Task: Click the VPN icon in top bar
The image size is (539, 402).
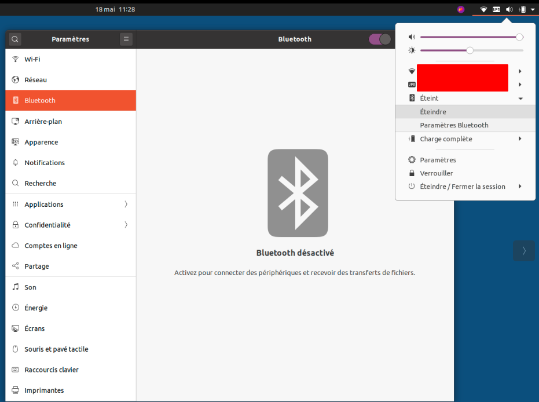Action: [496, 9]
